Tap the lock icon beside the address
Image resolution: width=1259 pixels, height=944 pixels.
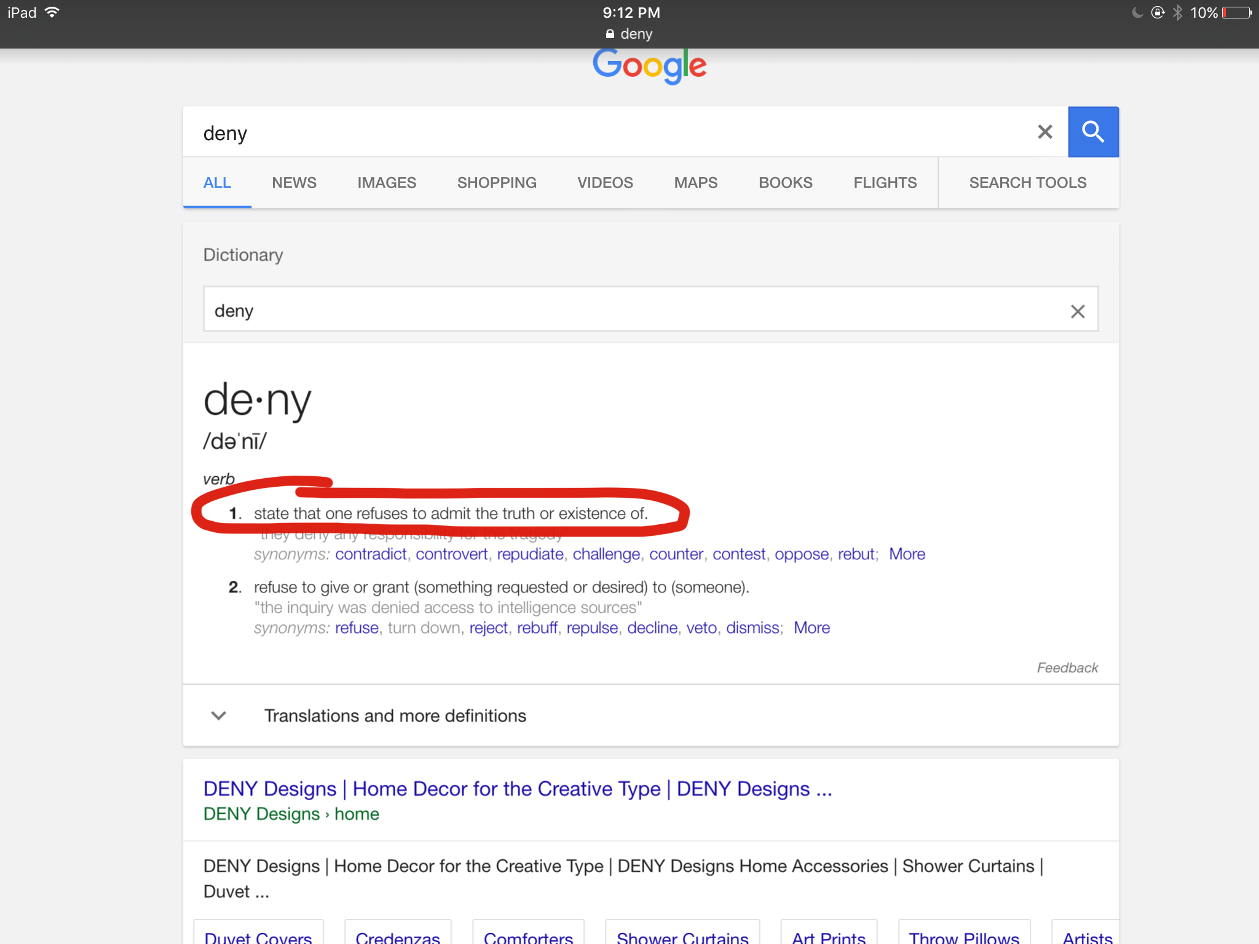click(x=610, y=34)
